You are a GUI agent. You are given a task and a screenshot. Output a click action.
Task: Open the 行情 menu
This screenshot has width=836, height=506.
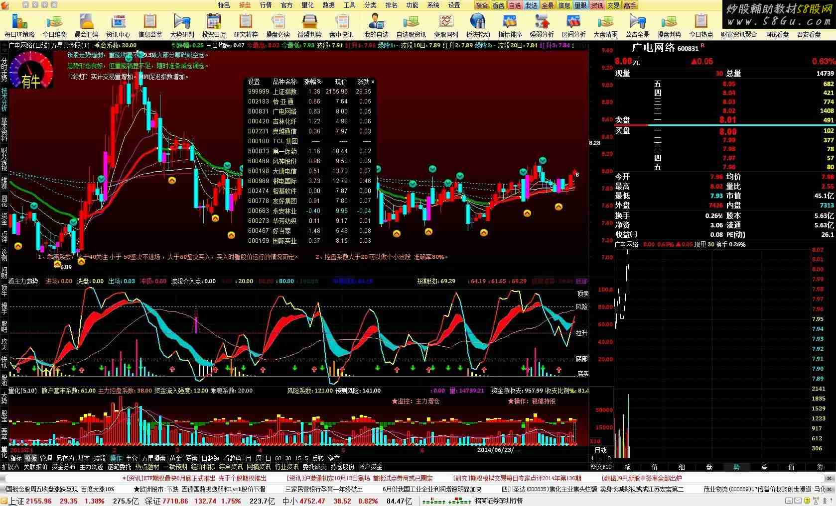click(266, 5)
